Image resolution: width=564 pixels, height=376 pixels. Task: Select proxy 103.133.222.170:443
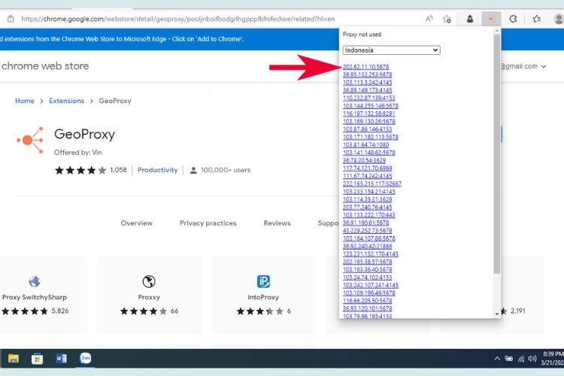[368, 215]
